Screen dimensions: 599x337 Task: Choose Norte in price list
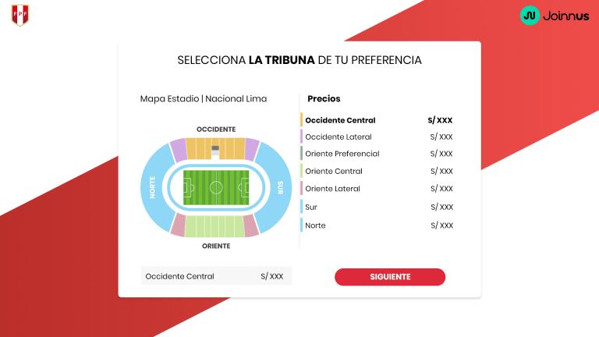tap(315, 225)
